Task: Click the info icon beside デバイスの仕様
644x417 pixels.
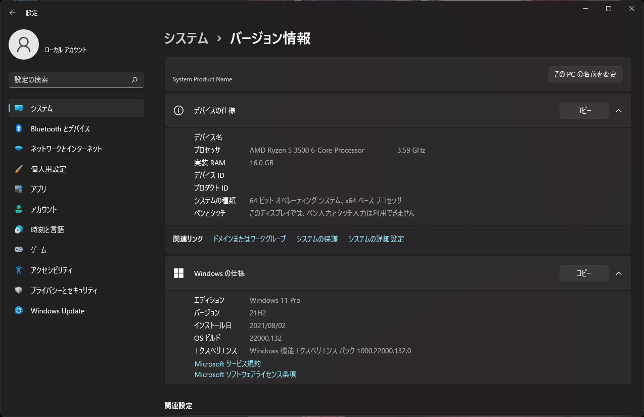Action: (x=178, y=111)
